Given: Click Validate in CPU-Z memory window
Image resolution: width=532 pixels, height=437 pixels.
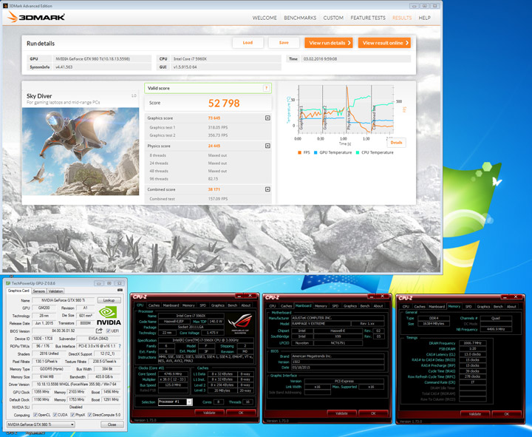Looking at the screenshot, I should (x=475, y=413).
